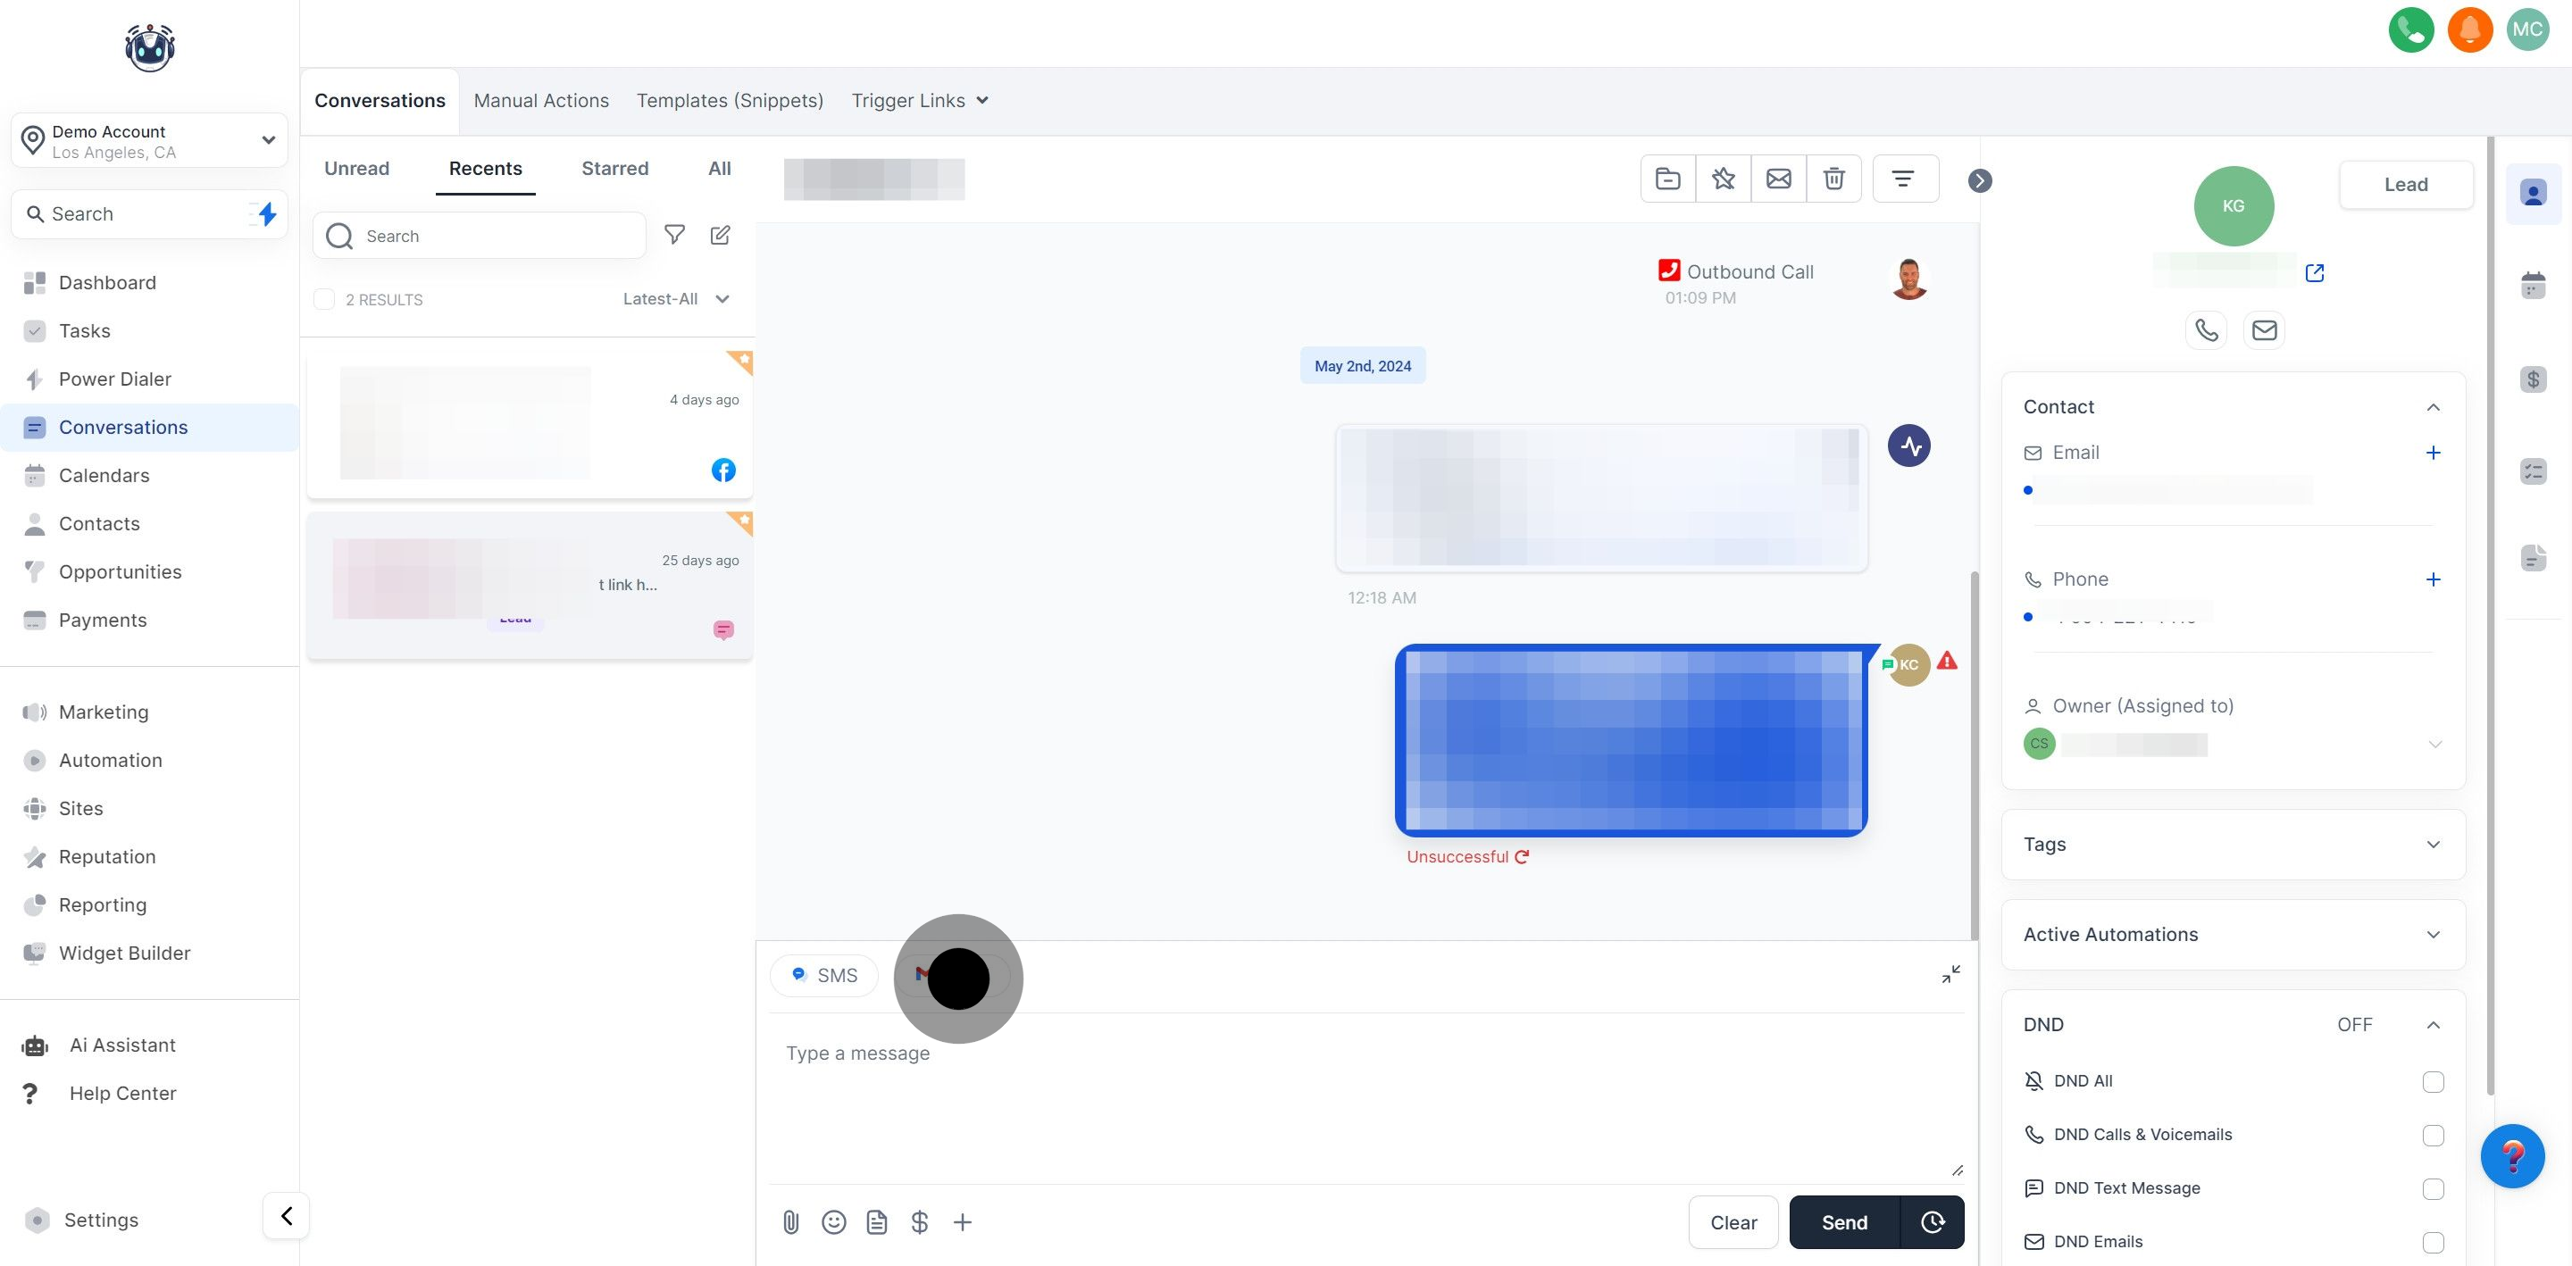Open the Latest-All sort dropdown
The image size is (2572, 1266).
pyautogui.click(x=677, y=298)
